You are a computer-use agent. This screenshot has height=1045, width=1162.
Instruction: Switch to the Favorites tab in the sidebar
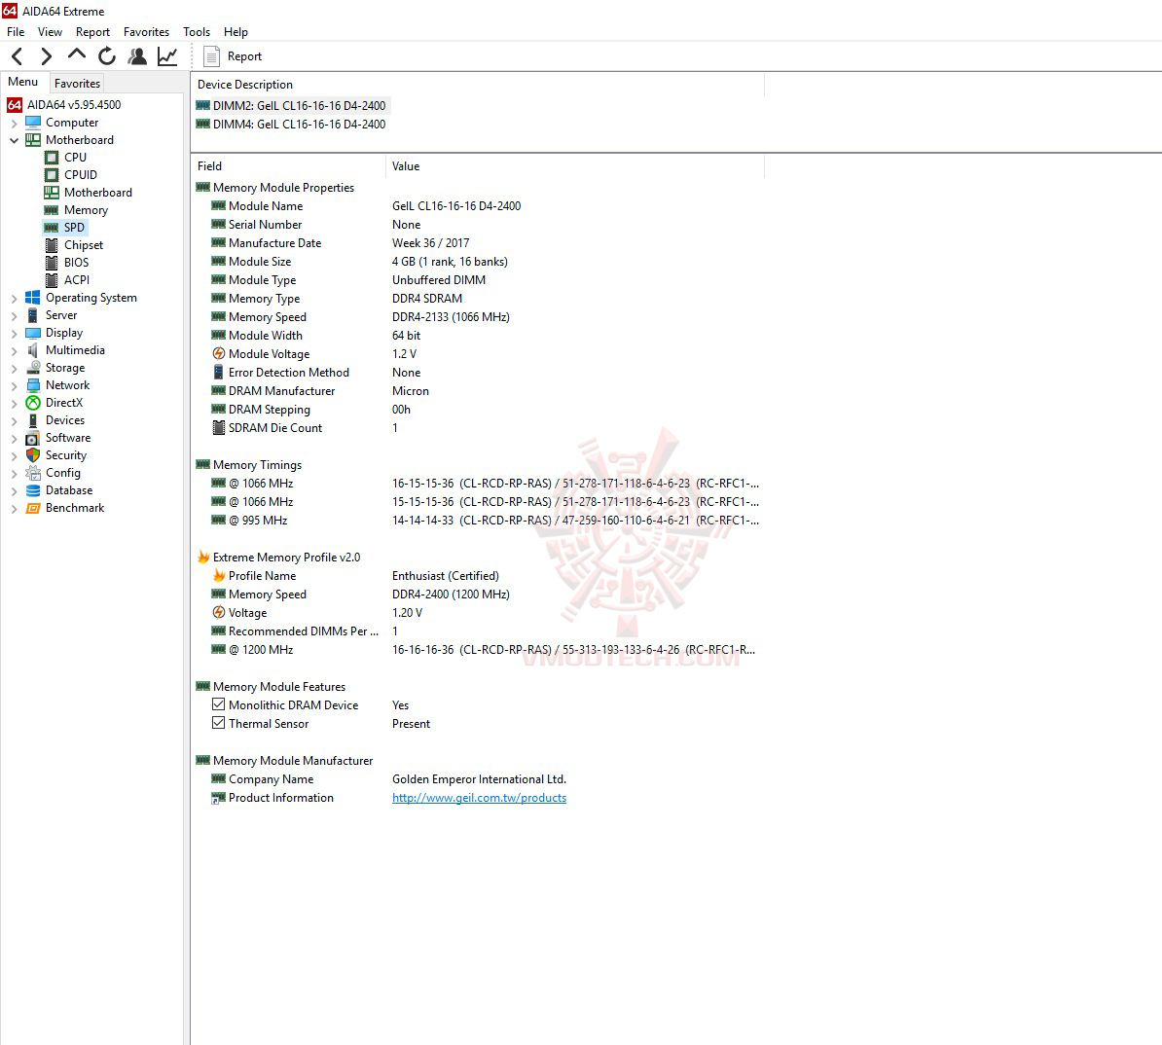(x=77, y=83)
